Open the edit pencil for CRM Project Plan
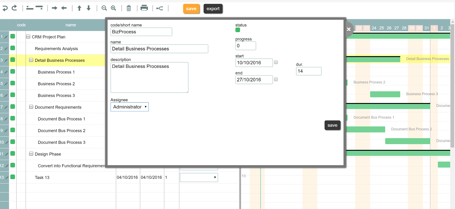Image resolution: width=455 pixels, height=209 pixels. (6, 37)
